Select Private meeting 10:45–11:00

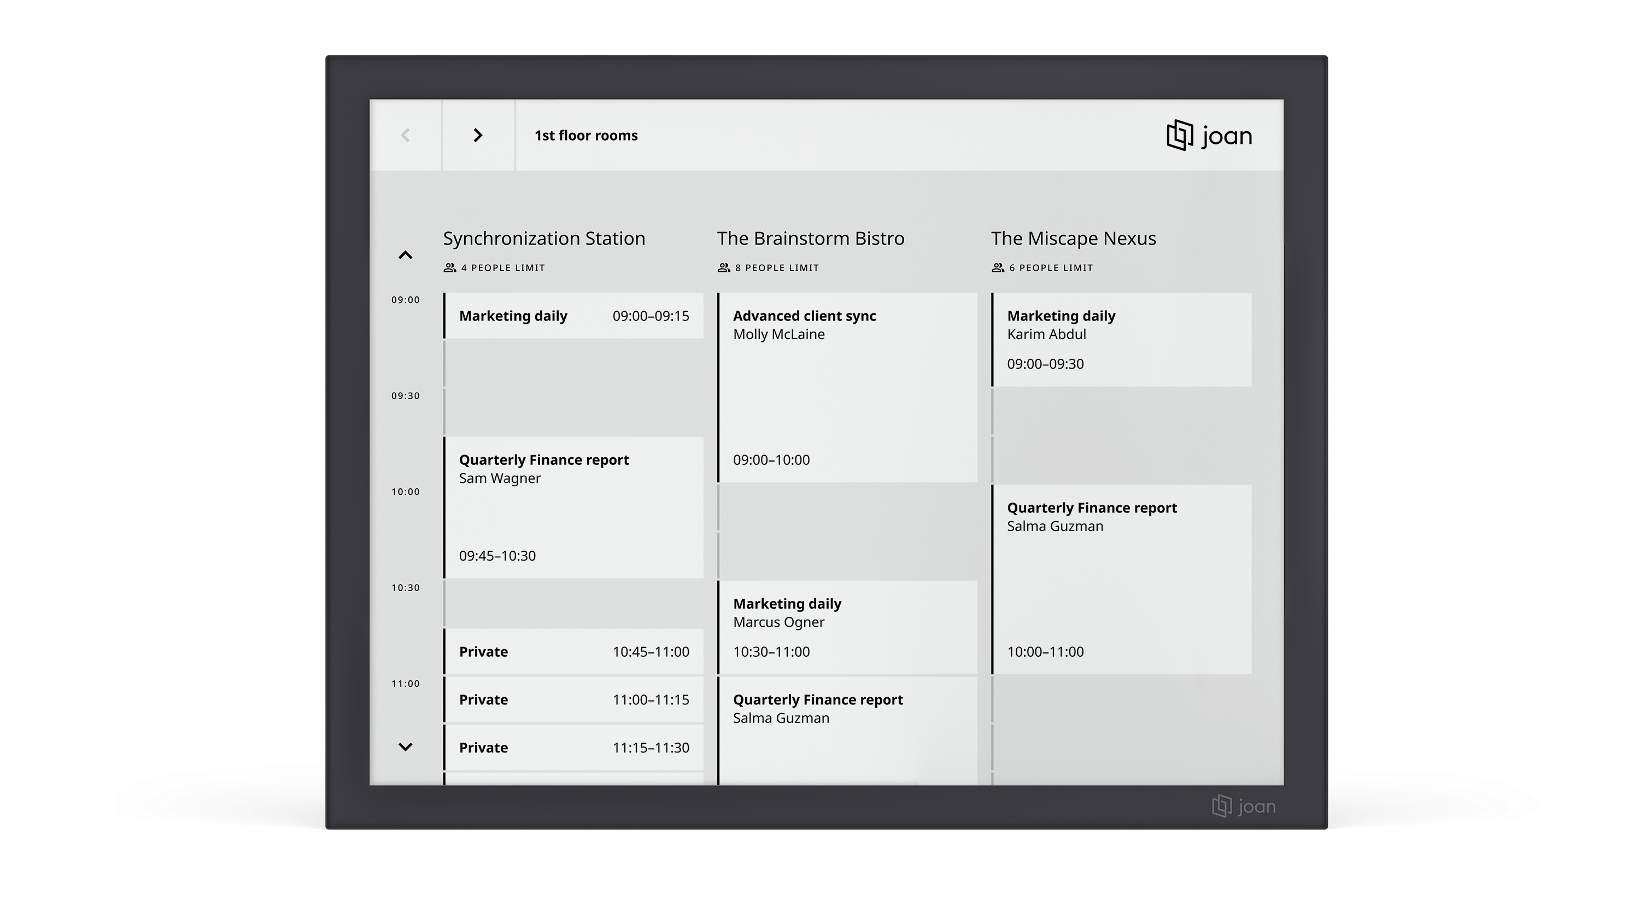[x=573, y=652]
